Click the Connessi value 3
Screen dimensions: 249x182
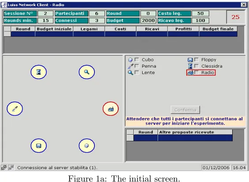[97, 20]
